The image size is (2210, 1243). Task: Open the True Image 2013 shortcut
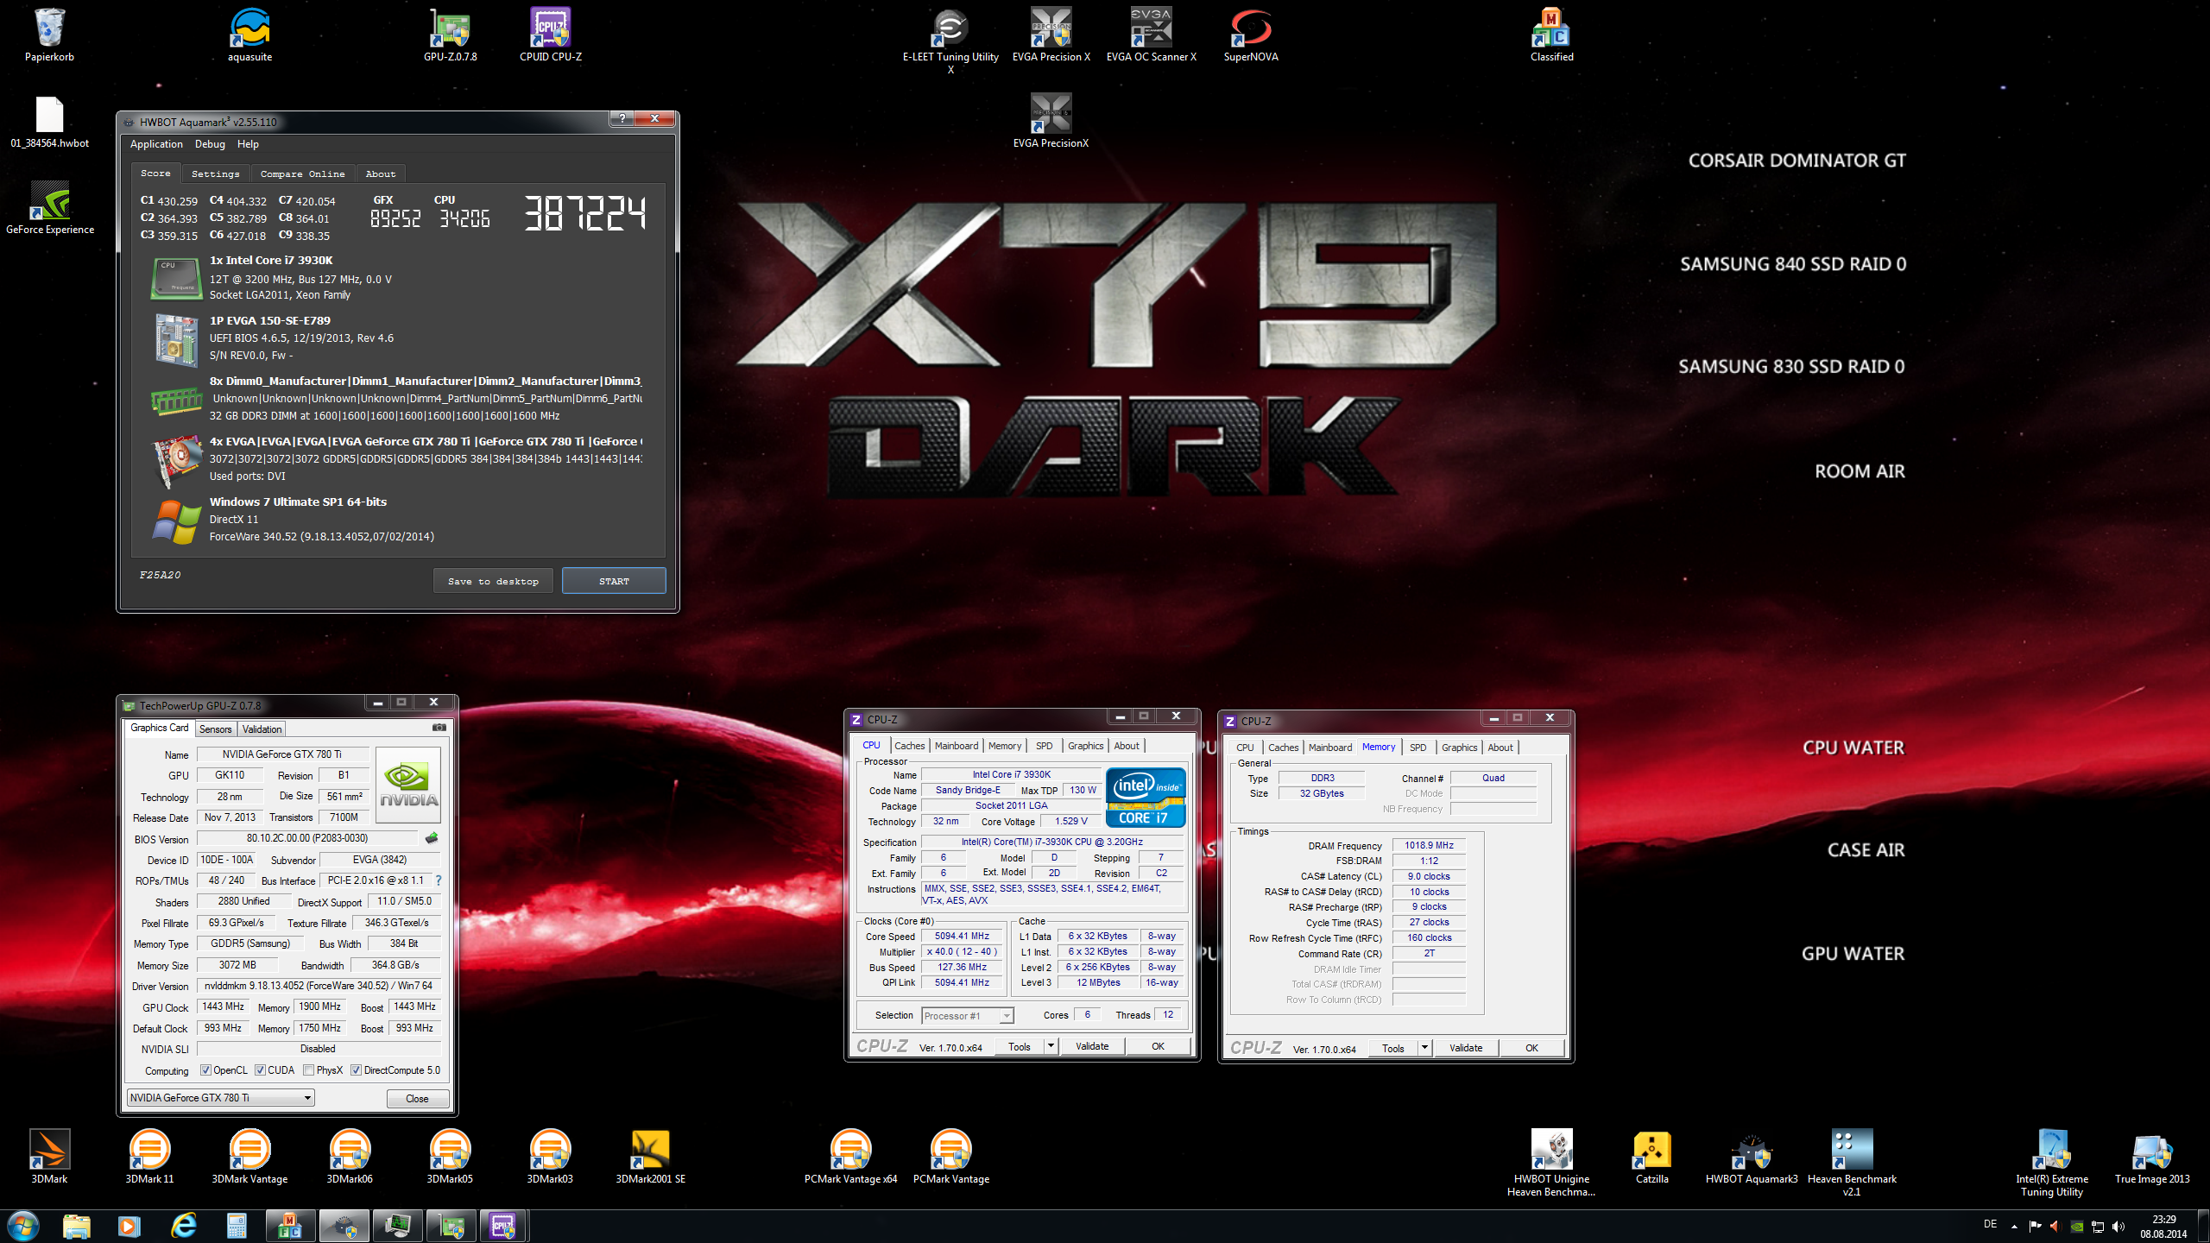[2152, 1157]
